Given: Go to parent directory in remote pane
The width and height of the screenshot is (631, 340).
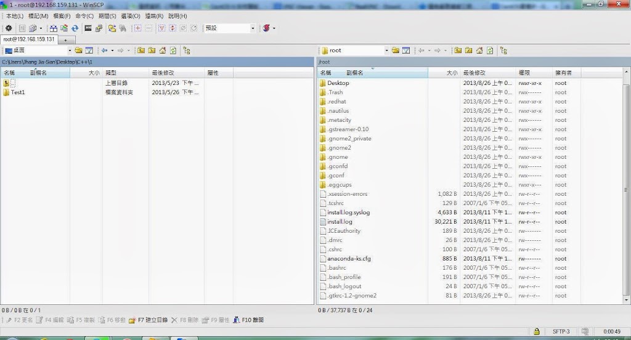Looking at the screenshot, I should pyautogui.click(x=458, y=51).
